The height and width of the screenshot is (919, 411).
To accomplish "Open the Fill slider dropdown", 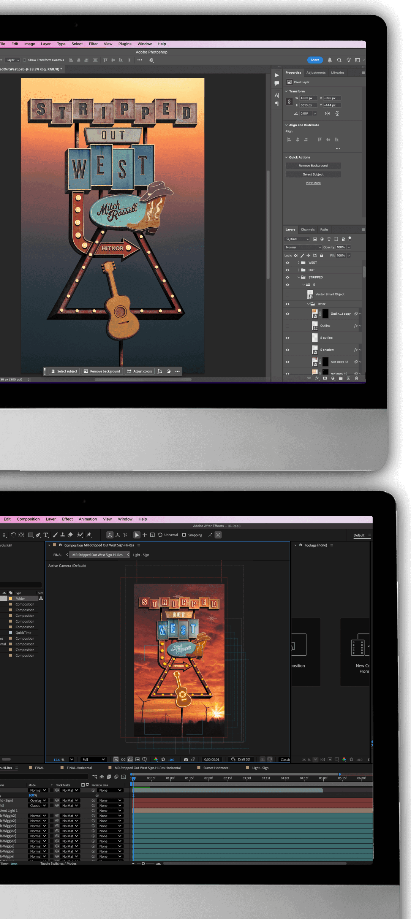I will tap(348, 256).
